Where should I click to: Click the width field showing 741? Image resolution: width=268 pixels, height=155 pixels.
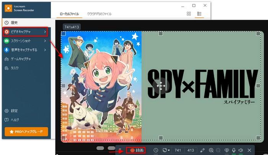click(178, 150)
